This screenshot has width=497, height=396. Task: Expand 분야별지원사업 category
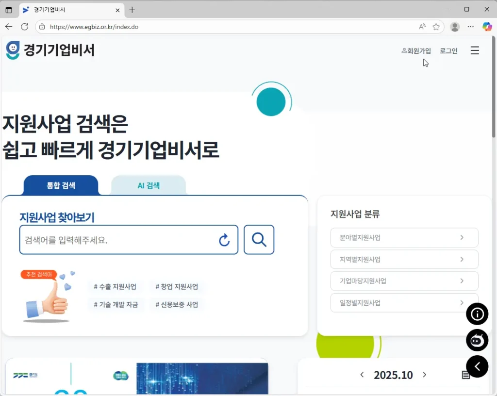click(x=404, y=238)
